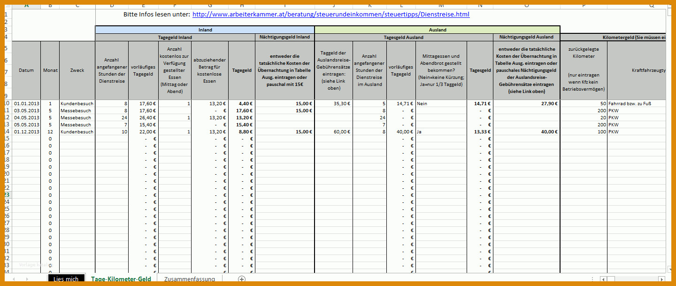Click the 'Nein' cell
Image resolution: width=676 pixels, height=286 pixels.
pos(441,103)
